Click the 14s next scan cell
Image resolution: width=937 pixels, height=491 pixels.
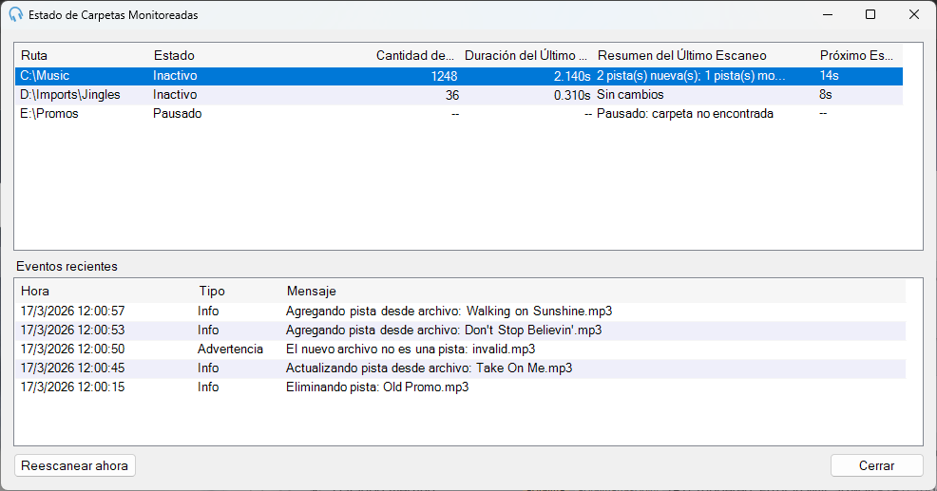pyautogui.click(x=829, y=76)
